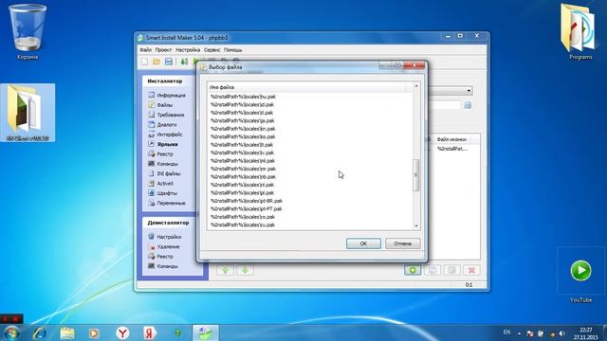Open Реестр under Инсталлятор

click(x=160, y=153)
